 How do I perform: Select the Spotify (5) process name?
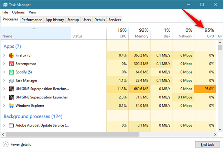pos(24,72)
